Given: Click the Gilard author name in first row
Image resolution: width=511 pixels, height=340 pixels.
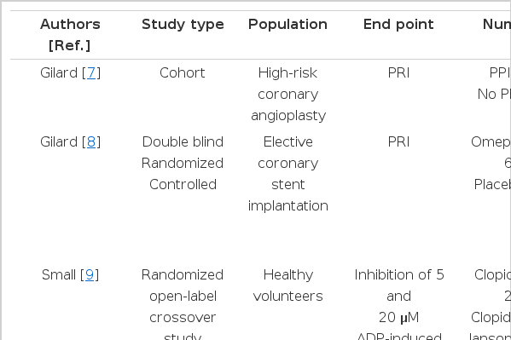Looking at the screenshot, I should point(59,73).
